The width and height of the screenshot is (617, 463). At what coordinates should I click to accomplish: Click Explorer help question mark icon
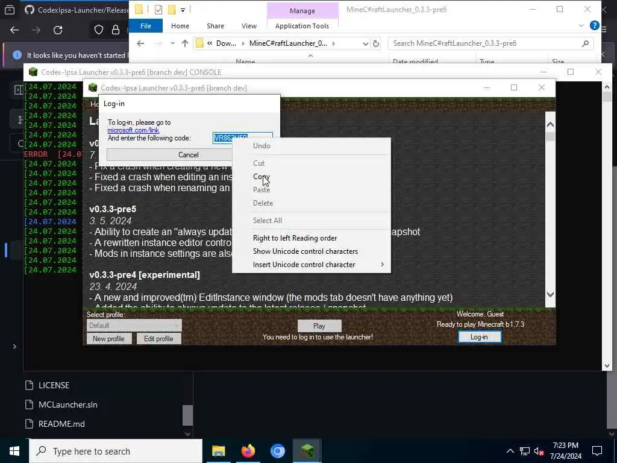click(x=595, y=25)
